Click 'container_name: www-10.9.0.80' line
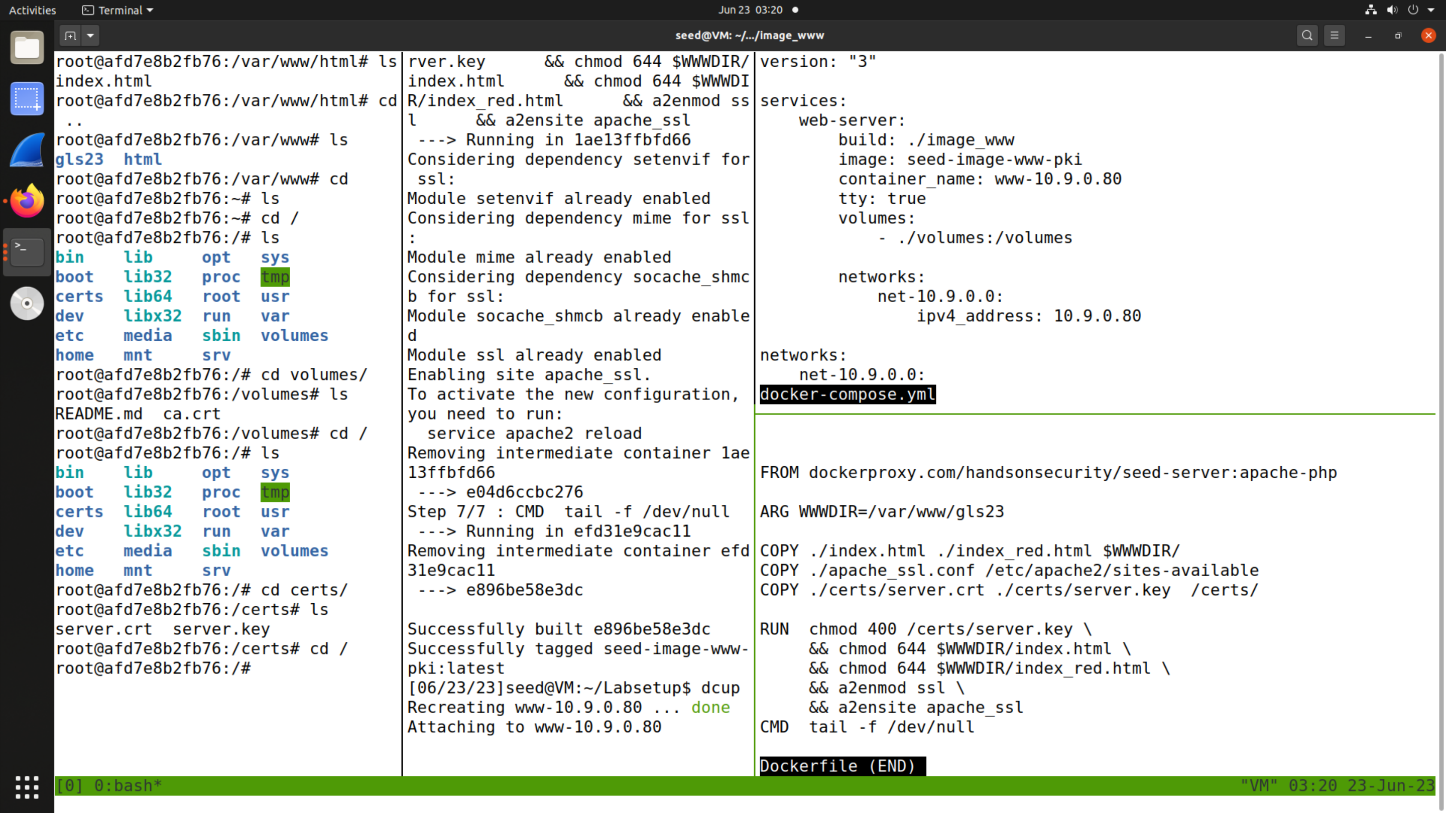The image size is (1446, 813). pos(980,179)
